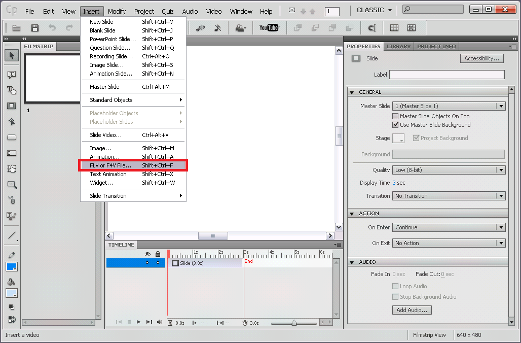Open the Standard Objects submenu
Viewport: 521px width, 343px height.
(133, 100)
